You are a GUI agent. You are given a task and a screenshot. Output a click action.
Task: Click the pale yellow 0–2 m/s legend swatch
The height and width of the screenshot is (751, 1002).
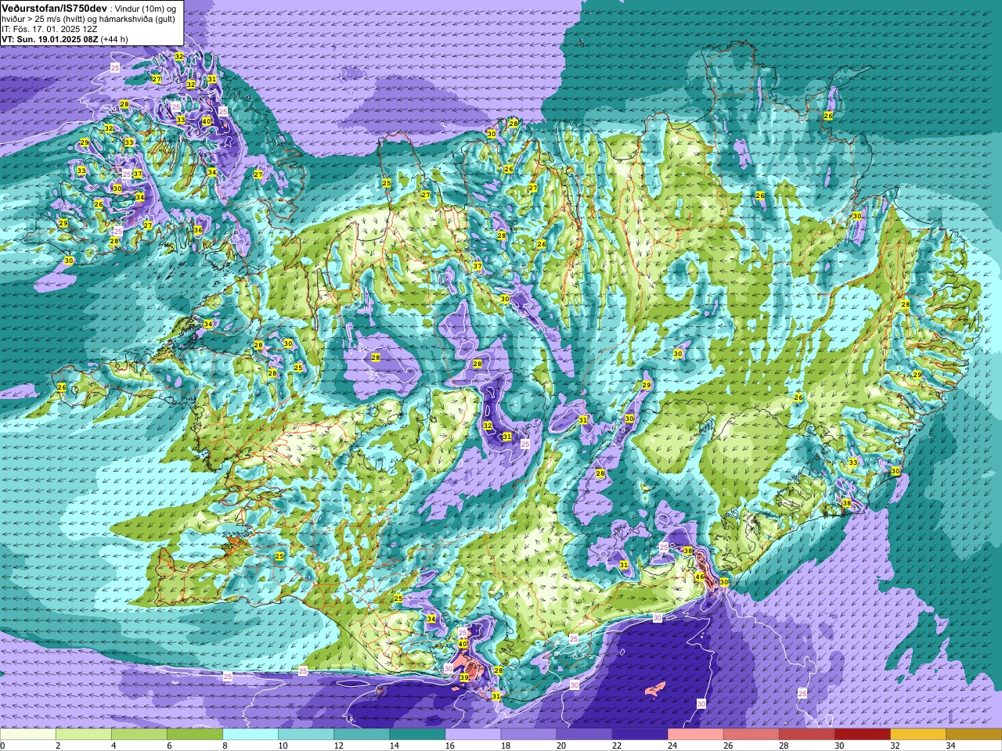pos(28,735)
